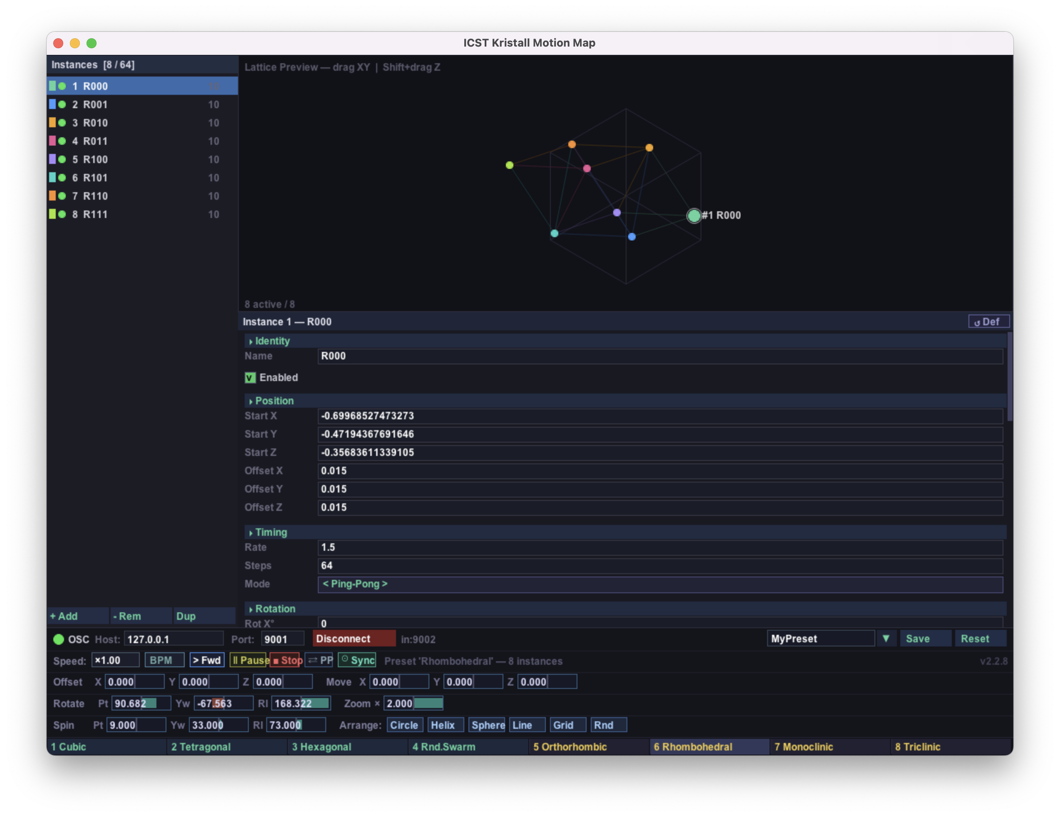Click the instance panel scrollbar

tap(1010, 377)
